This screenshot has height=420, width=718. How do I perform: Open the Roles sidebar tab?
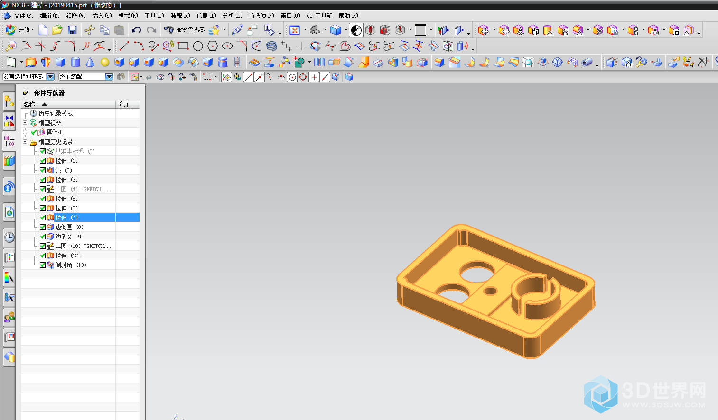click(x=9, y=317)
